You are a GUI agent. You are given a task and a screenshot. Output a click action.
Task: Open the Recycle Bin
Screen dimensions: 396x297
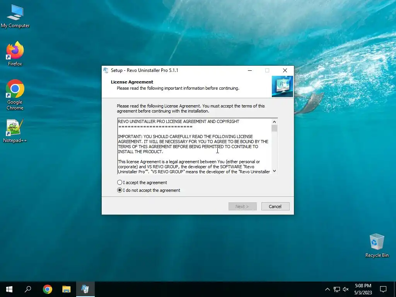coord(377,246)
